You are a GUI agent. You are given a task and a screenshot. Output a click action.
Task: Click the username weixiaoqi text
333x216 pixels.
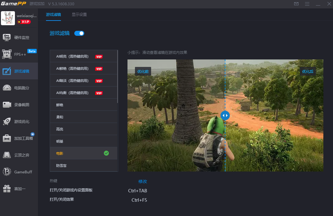coord(26,16)
